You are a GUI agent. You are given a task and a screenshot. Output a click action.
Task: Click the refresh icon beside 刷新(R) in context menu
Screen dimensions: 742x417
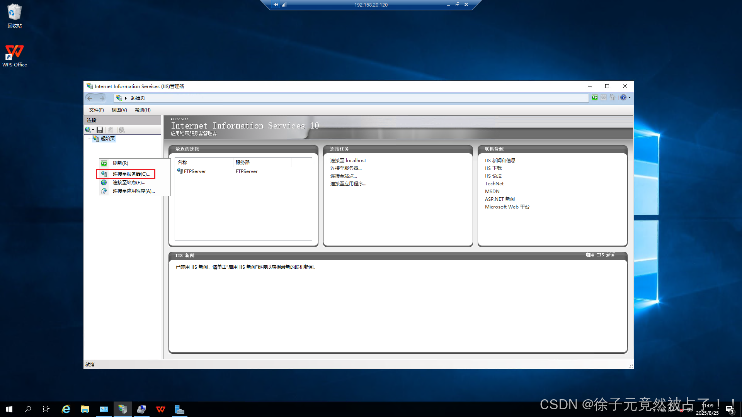104,163
